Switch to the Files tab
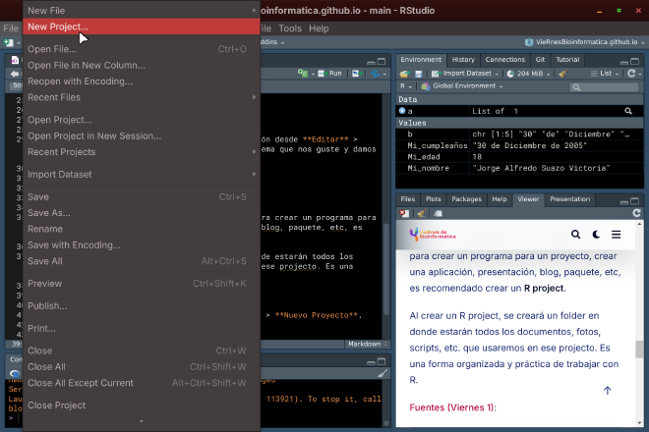This screenshot has height=432, width=649. coord(408,199)
